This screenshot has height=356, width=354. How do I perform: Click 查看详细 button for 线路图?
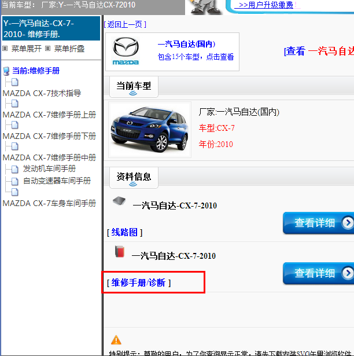318,223
